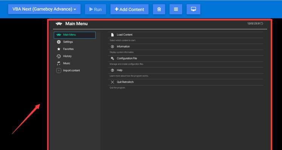This screenshot has width=282, height=150.
Task: Click the 'Quit the program' description
Action: [x=118, y=88]
